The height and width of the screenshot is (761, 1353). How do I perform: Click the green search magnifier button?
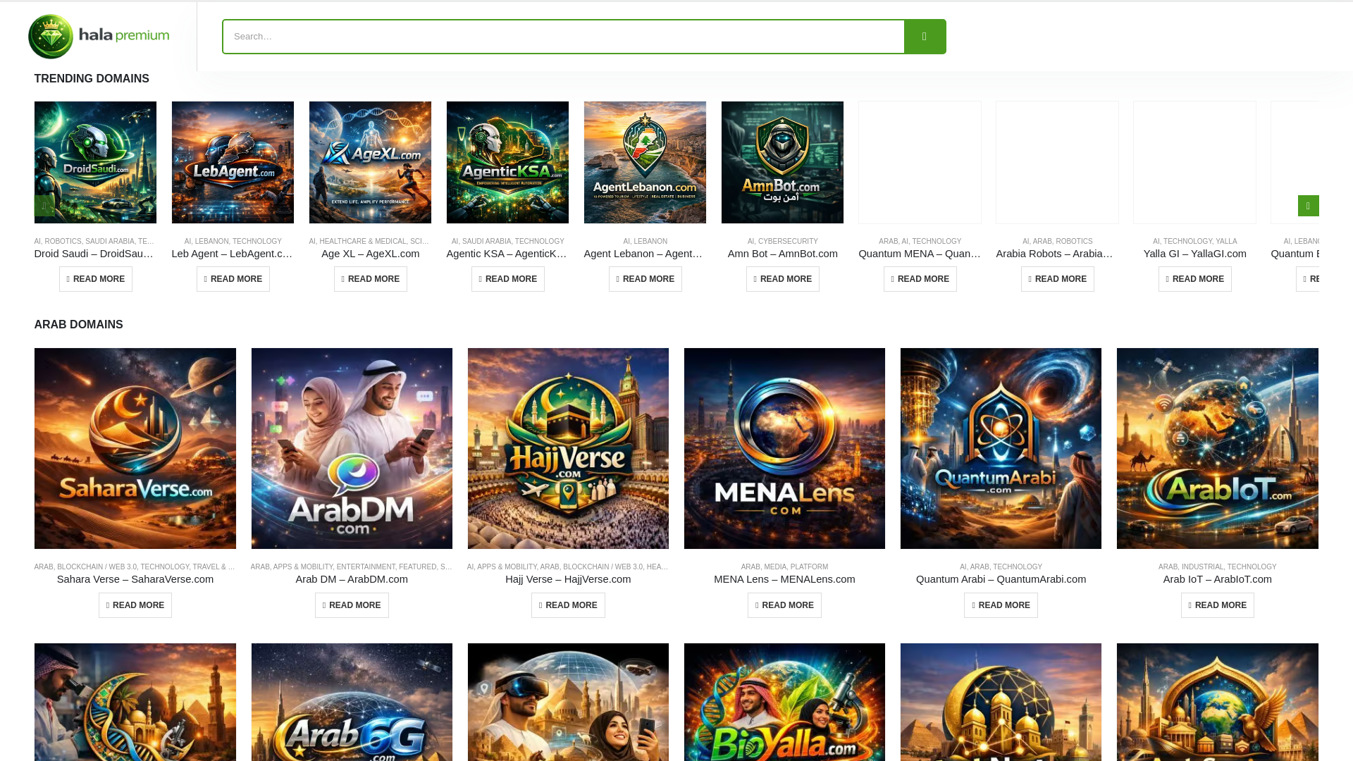pyautogui.click(x=925, y=37)
